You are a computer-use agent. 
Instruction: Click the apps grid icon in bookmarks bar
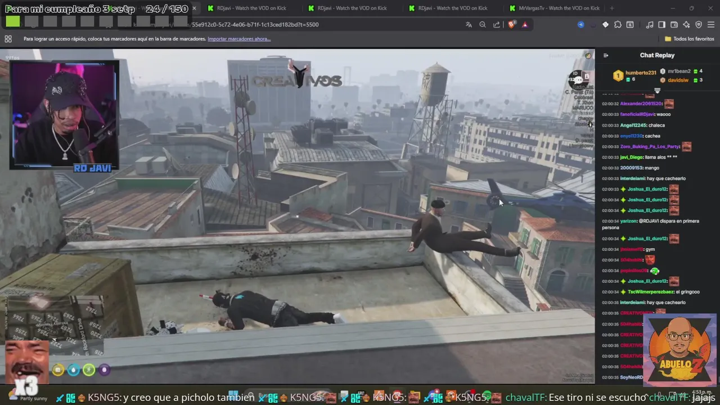click(8, 39)
